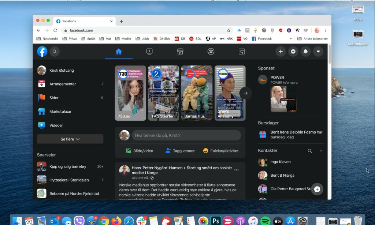Image resolution: width=375 pixels, height=225 pixels.
Task: Show more stories with arrow button
Action: (245, 93)
